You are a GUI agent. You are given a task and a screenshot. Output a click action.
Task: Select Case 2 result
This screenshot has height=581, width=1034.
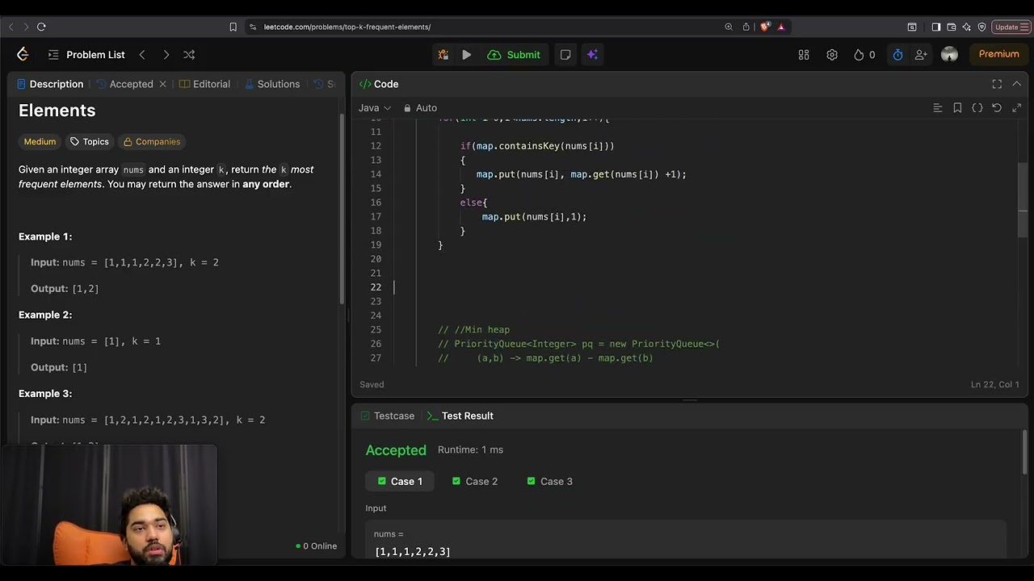click(x=475, y=481)
